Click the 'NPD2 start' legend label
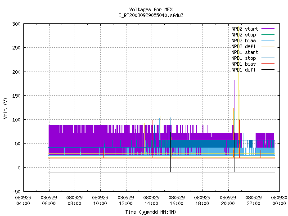This screenshot has width=288, height=216. 245,29
